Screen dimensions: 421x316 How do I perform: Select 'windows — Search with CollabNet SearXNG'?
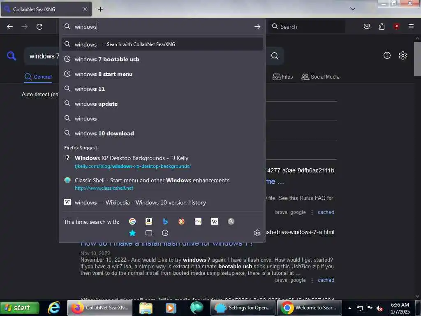coord(162,44)
